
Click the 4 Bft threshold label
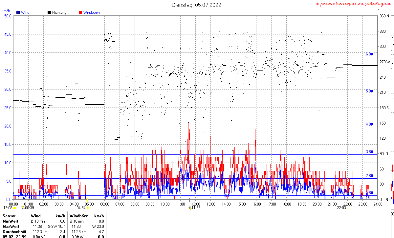click(x=369, y=124)
